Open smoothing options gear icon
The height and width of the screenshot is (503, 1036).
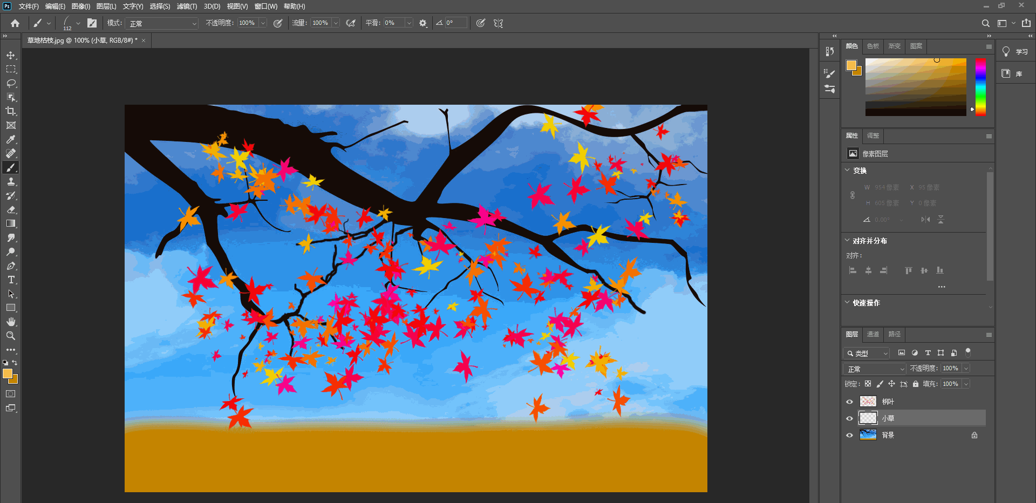tap(423, 23)
